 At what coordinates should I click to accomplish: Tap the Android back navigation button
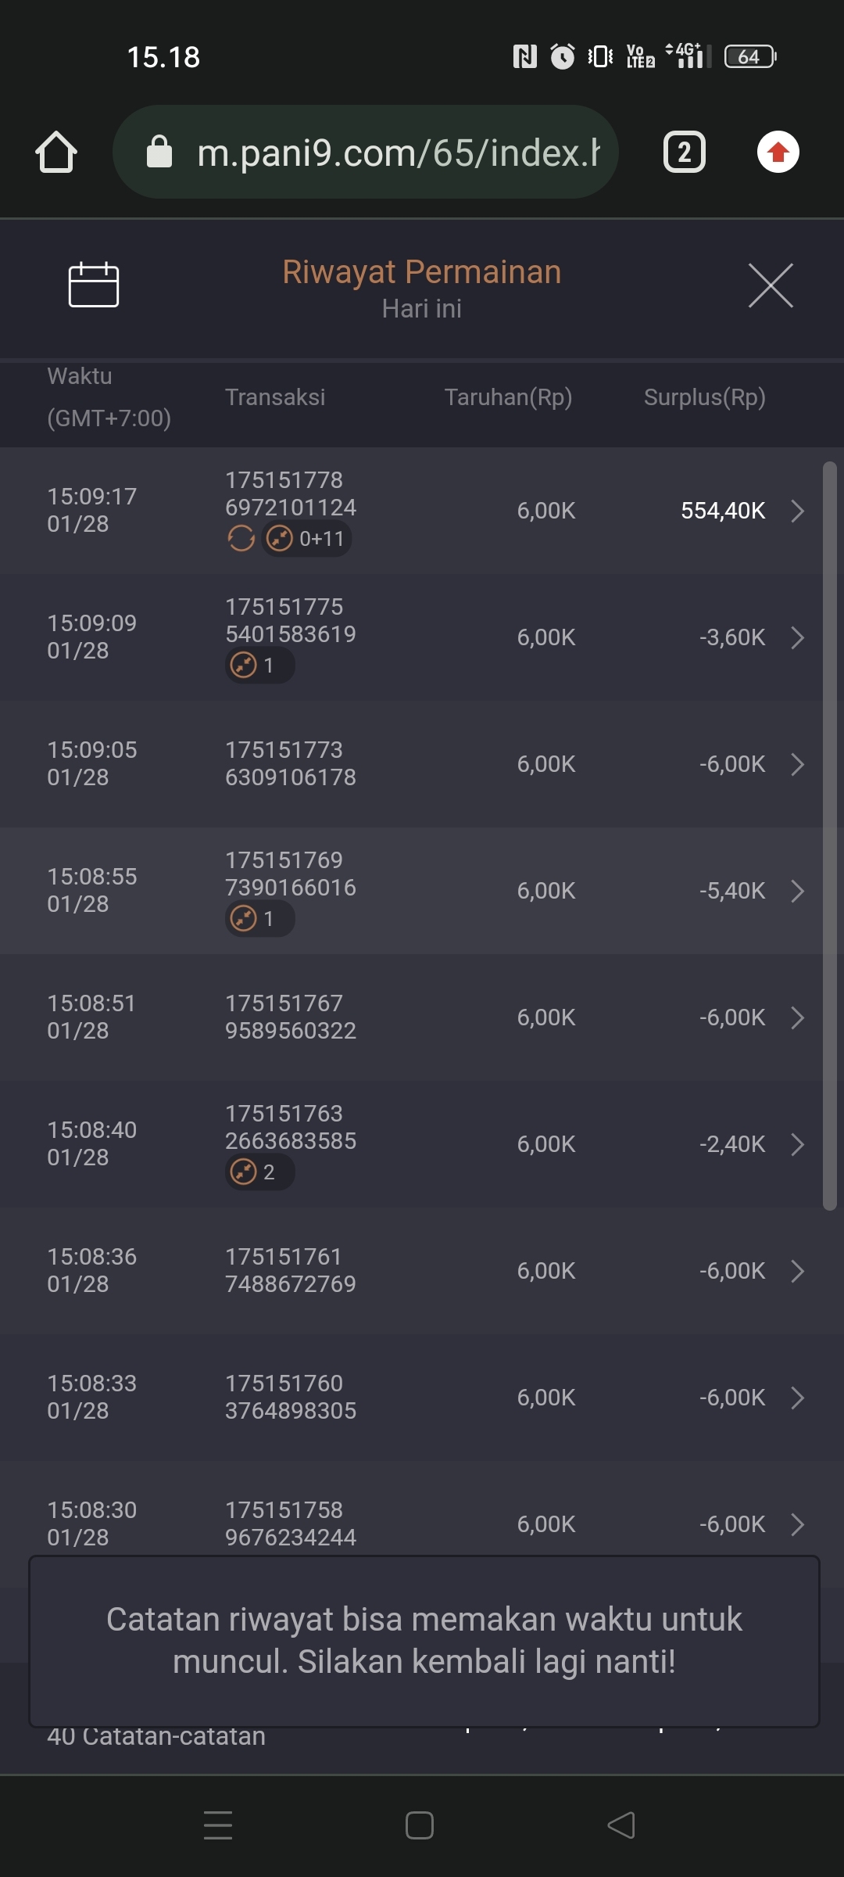(x=621, y=1825)
